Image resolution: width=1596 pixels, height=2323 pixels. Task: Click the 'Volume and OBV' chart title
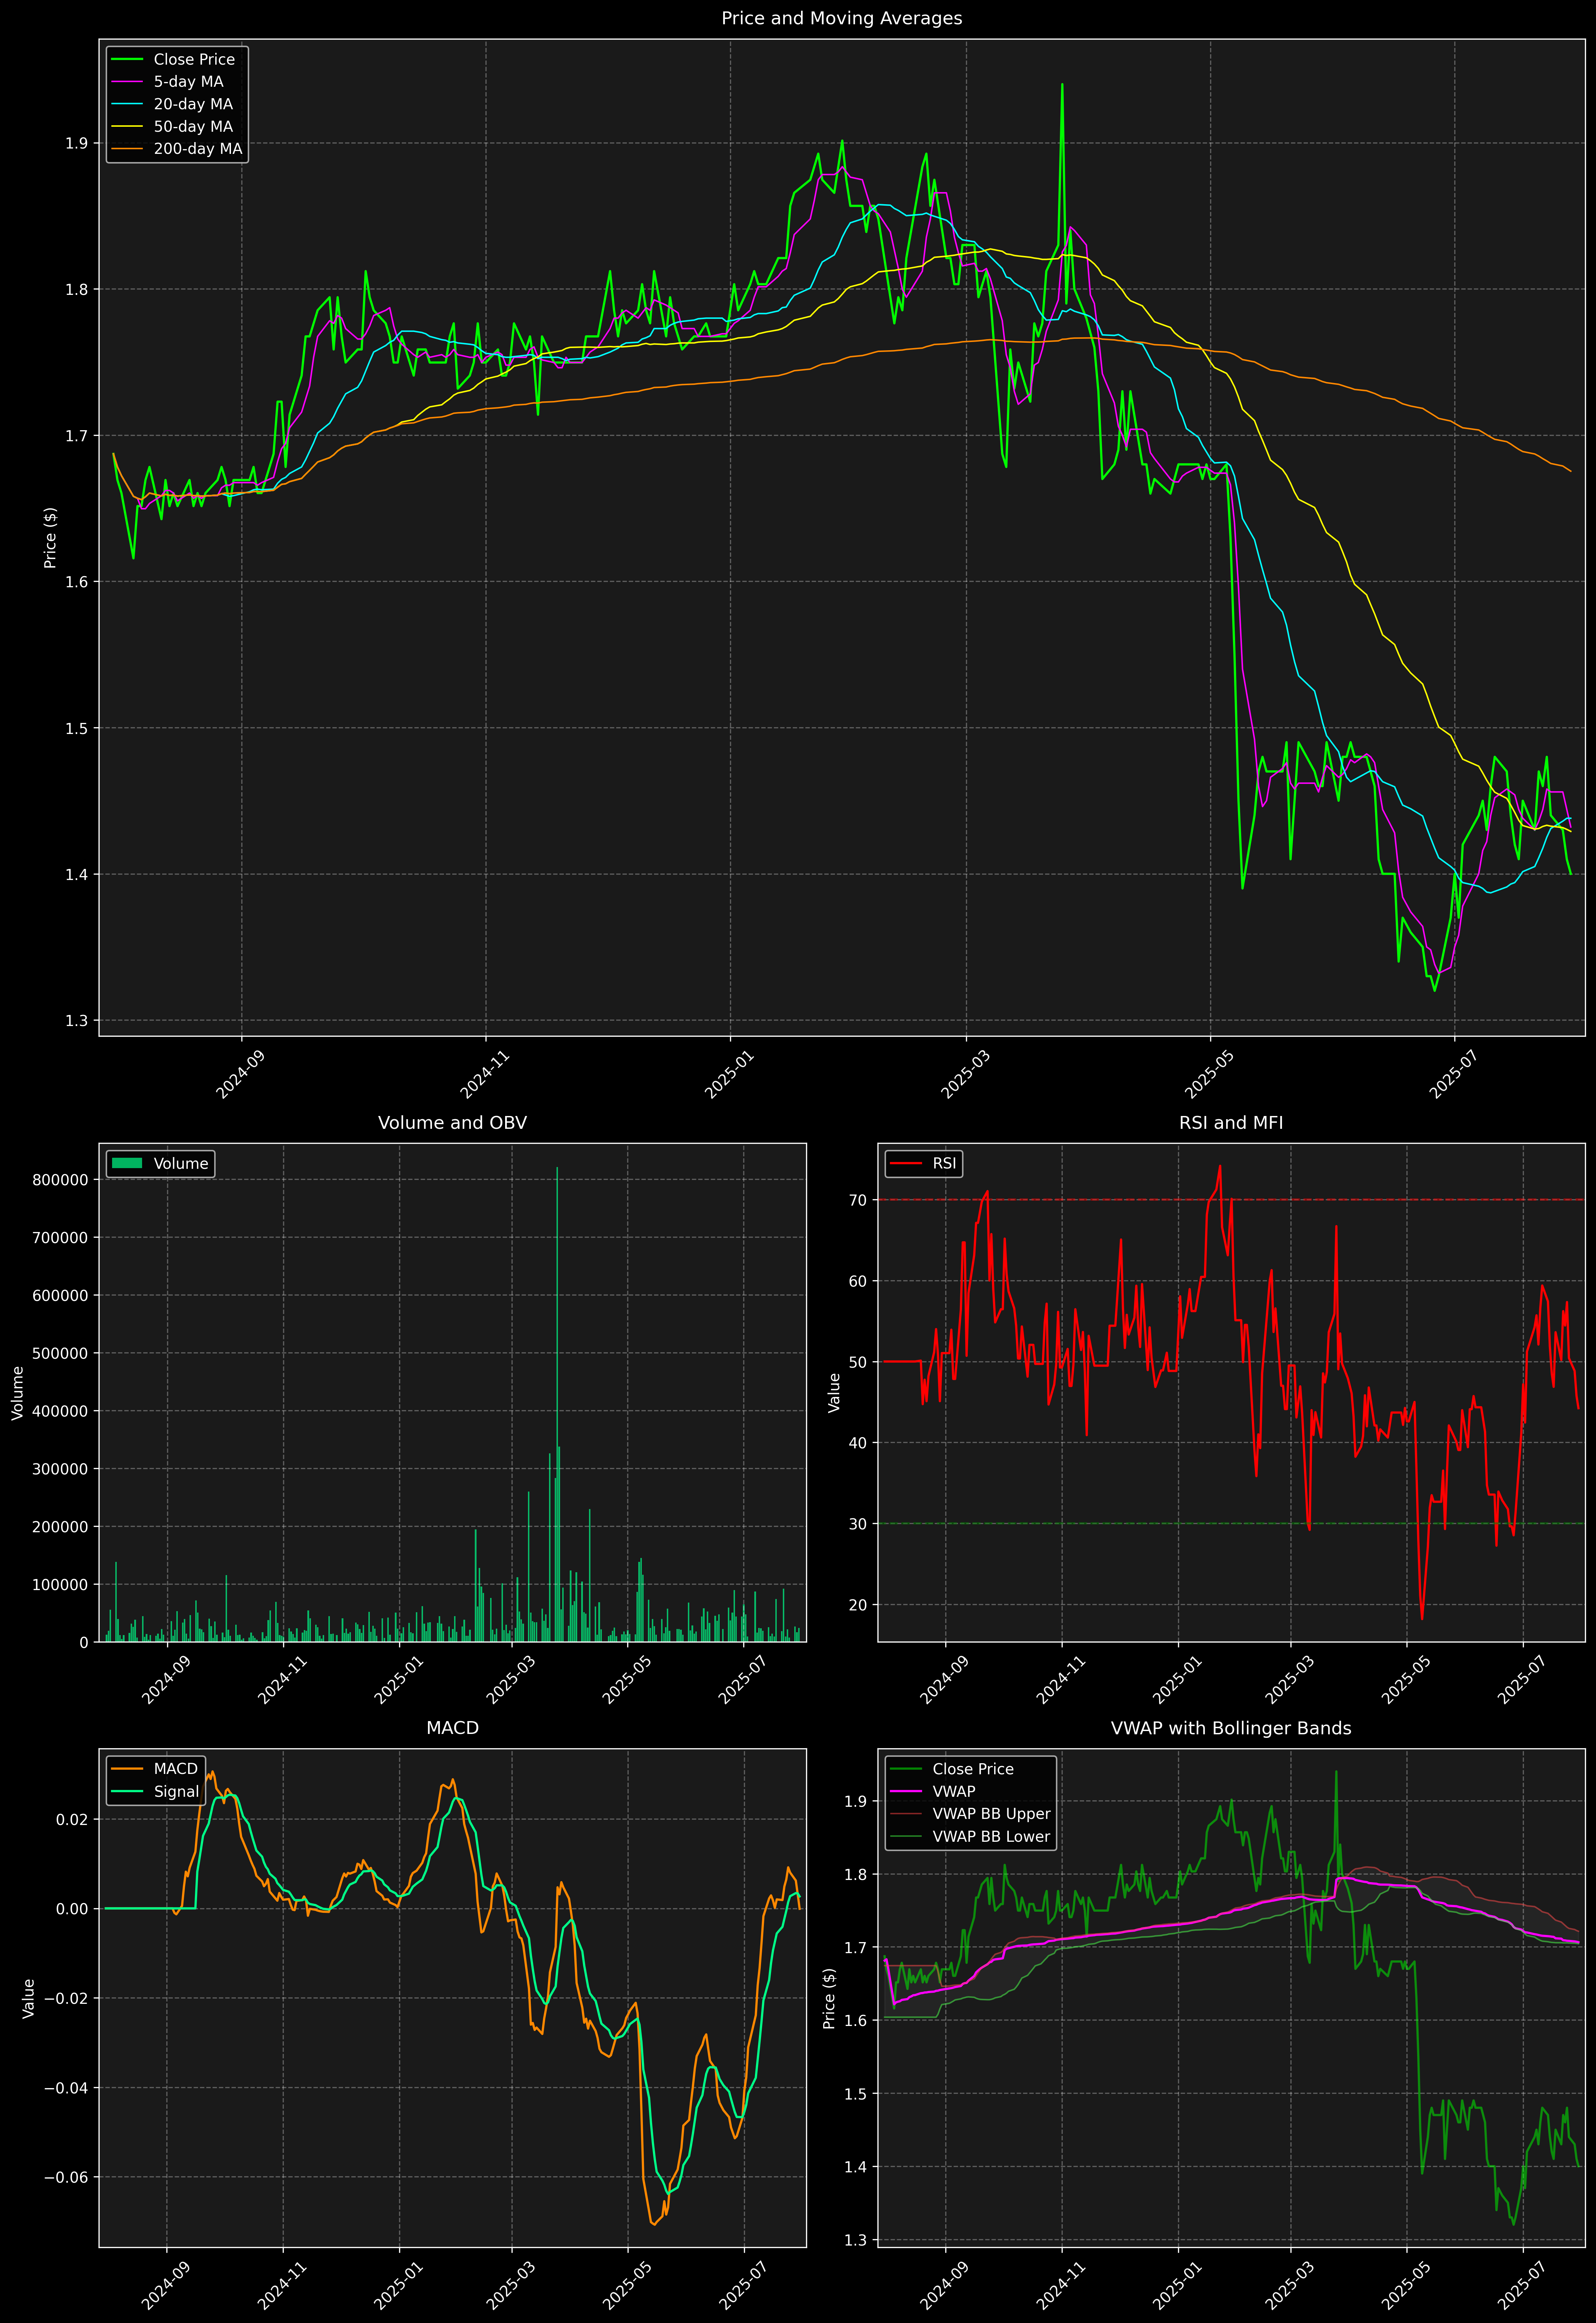tap(452, 1123)
